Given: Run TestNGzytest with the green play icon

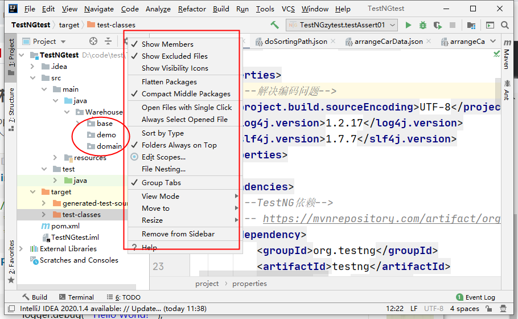Looking at the screenshot, I should pos(408,25).
